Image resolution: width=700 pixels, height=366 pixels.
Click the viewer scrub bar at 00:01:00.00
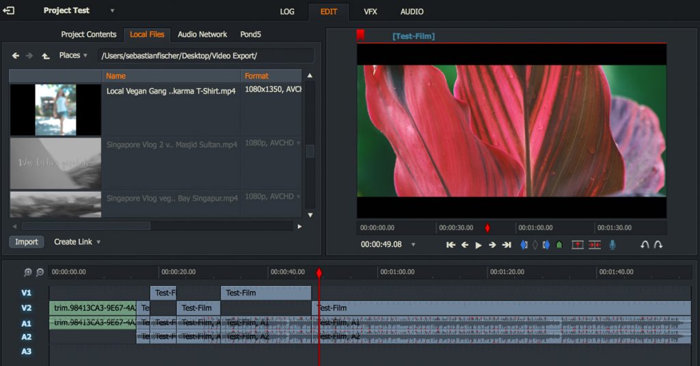pyautogui.click(x=535, y=228)
